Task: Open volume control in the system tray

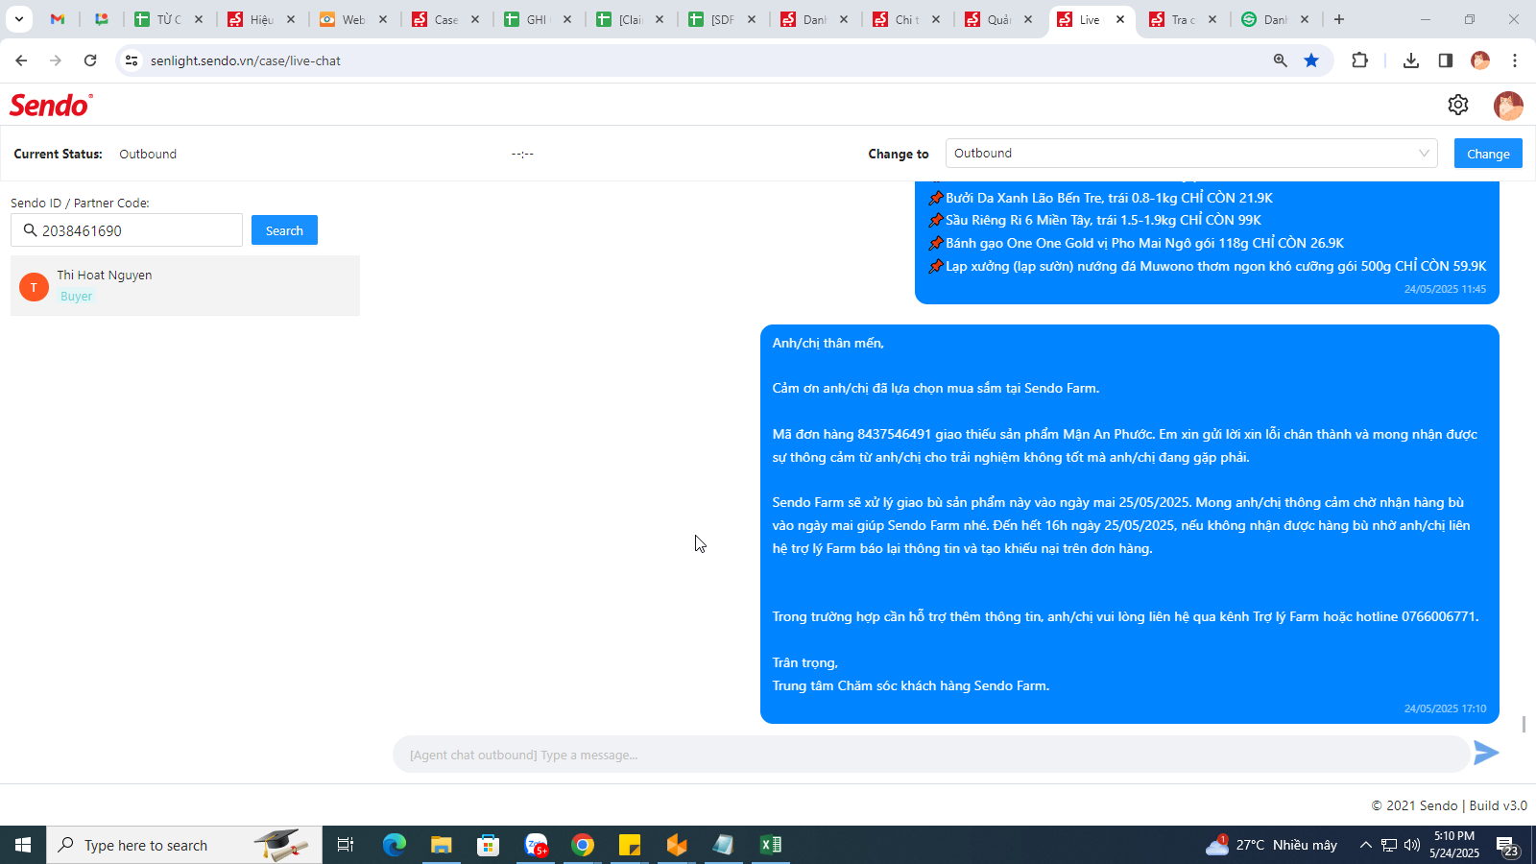Action: tap(1412, 845)
